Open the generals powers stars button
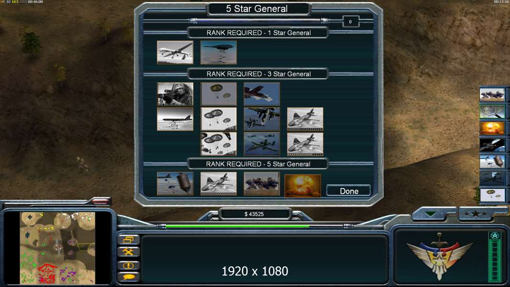Viewport: 510px width, 287px height. (476, 214)
